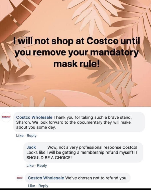Like the 'We've chosen not to refund you' comment
Screen dimensions: 151x190
click(x=31, y=186)
